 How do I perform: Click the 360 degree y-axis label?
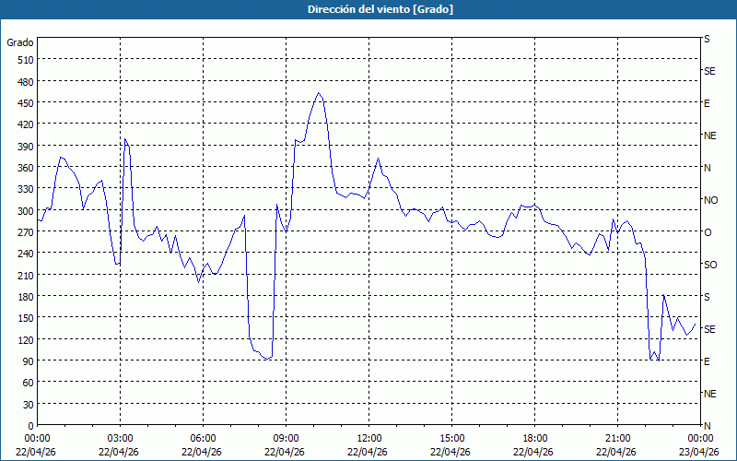click(x=23, y=167)
